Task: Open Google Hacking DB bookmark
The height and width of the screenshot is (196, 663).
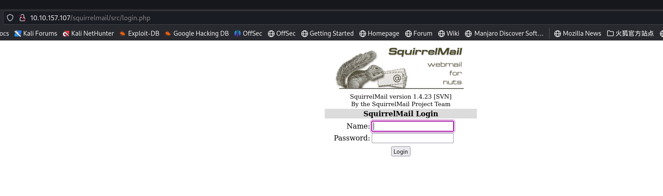Action: click(197, 33)
